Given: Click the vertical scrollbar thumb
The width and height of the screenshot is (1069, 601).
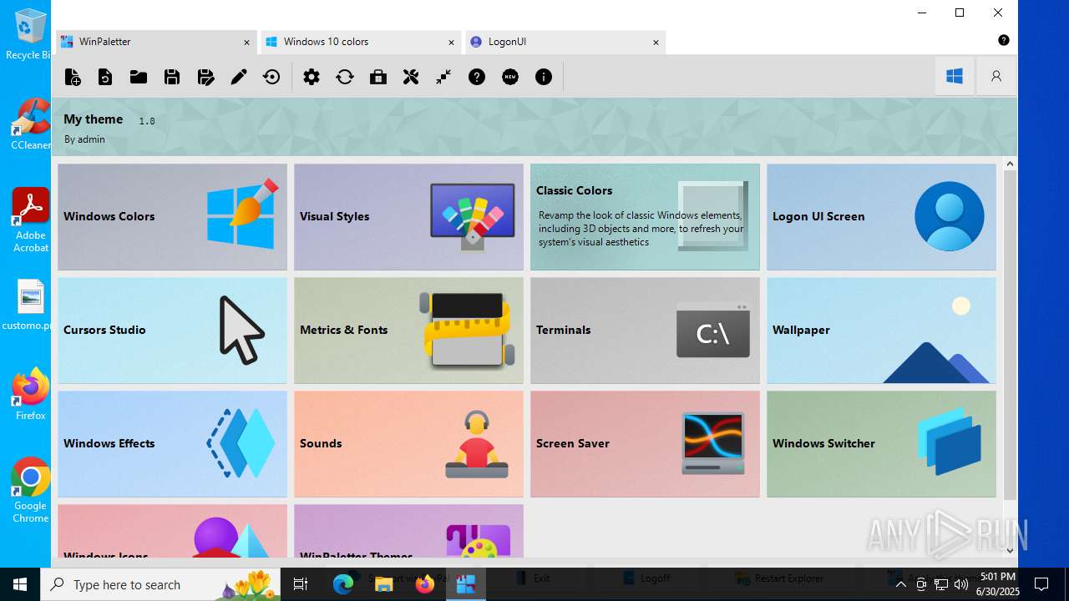Looking at the screenshot, I should (x=1010, y=334).
